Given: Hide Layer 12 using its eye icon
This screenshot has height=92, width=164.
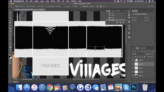Looking at the screenshot, I should pyautogui.click(x=133, y=64).
